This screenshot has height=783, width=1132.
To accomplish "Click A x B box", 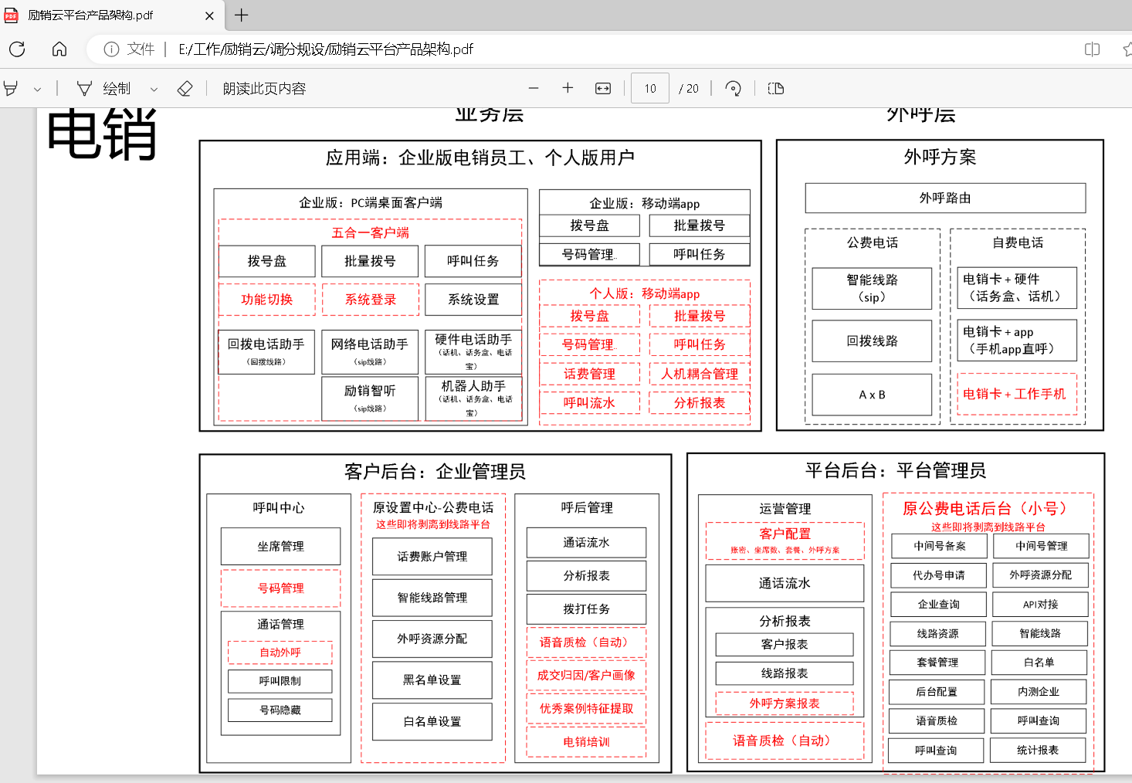I will (x=873, y=395).
